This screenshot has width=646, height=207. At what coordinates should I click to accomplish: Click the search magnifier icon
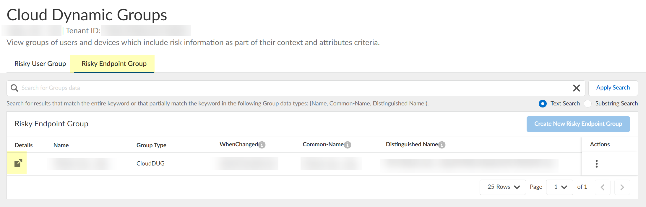[14, 88]
